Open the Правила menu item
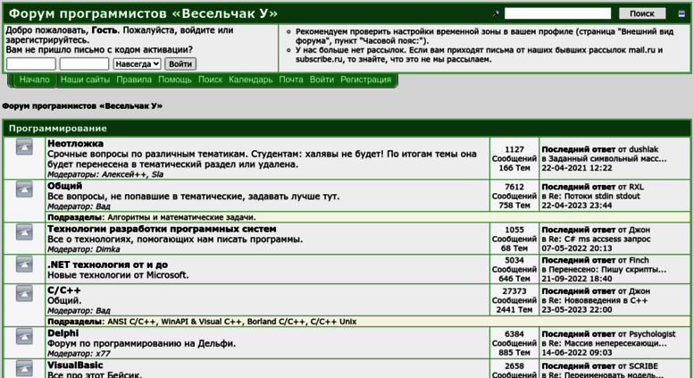This screenshot has width=694, height=378. (134, 80)
